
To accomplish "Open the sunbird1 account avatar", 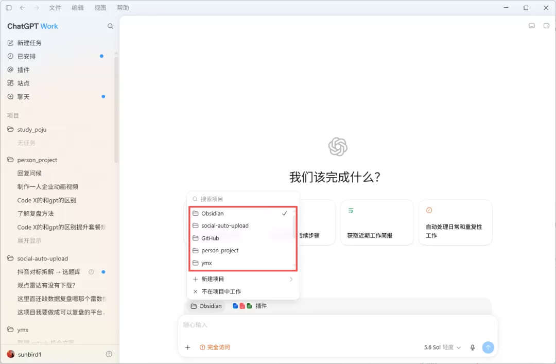I will tap(11, 354).
